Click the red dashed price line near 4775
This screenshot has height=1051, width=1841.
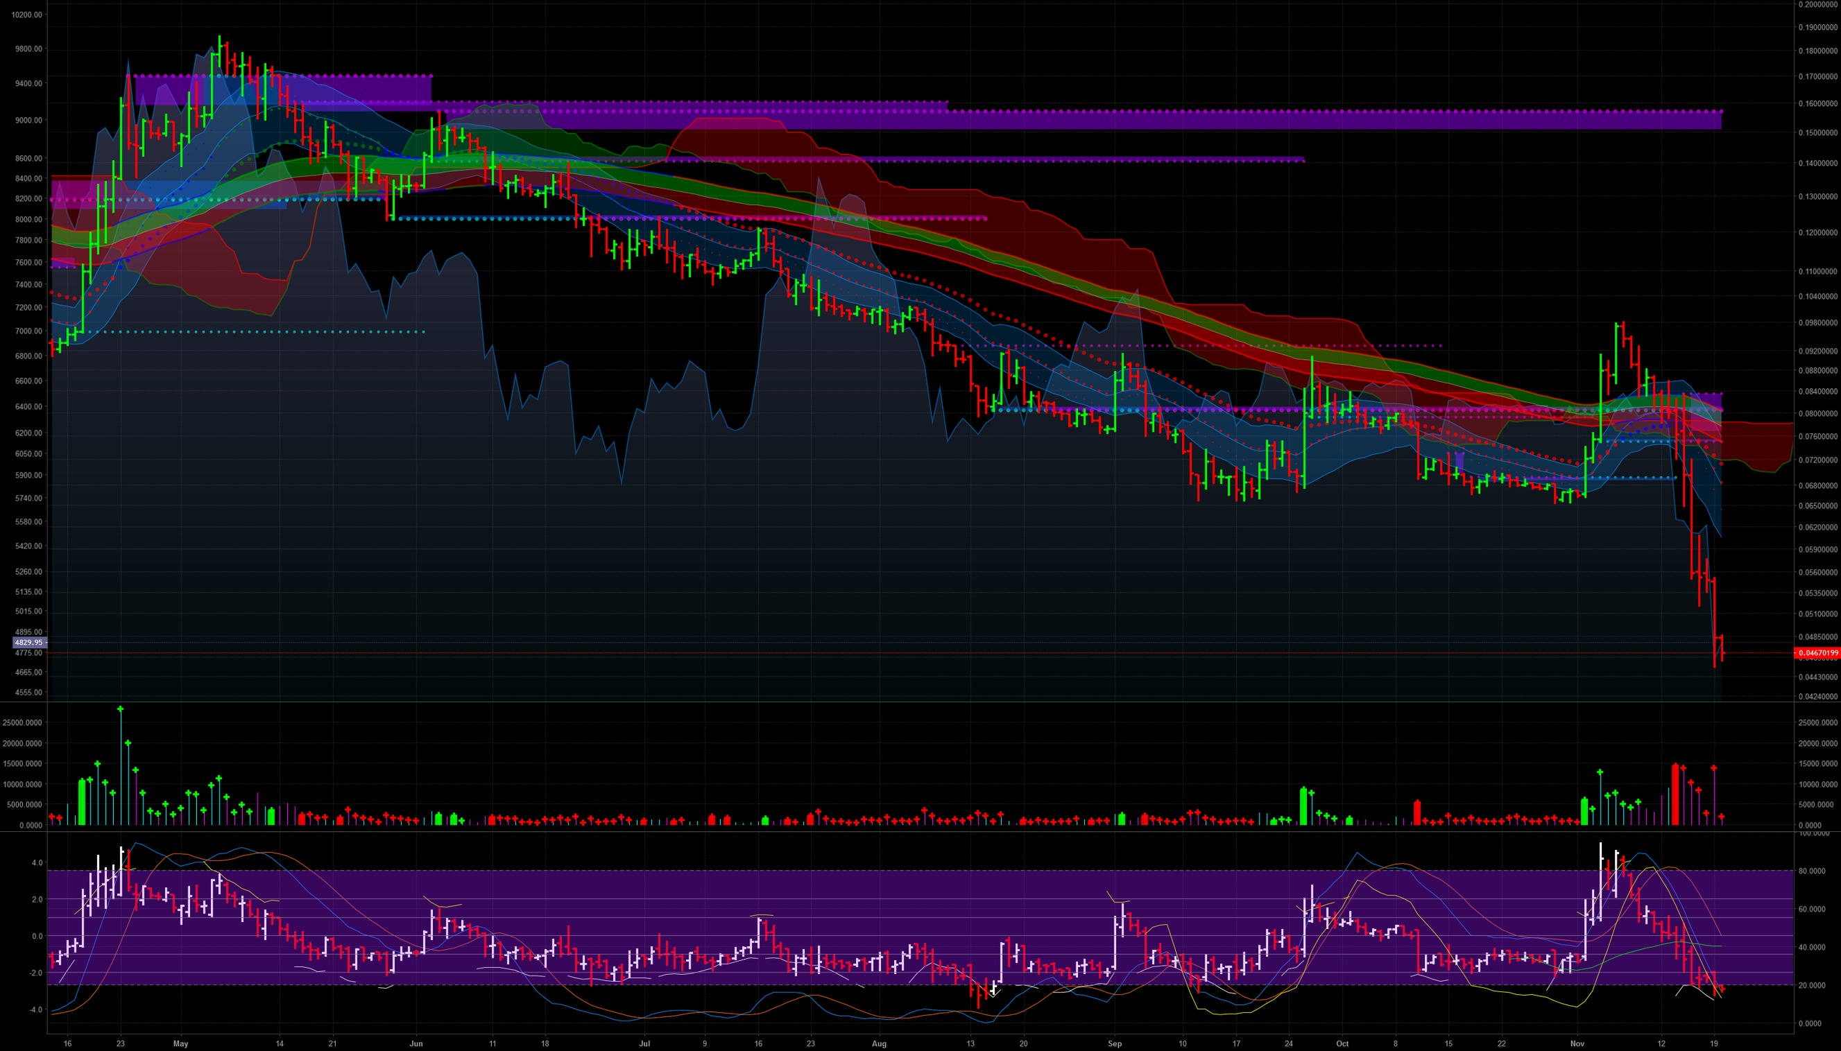866,653
